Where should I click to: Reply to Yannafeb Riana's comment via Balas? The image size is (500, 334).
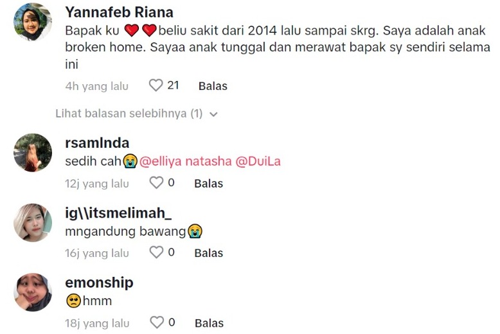tap(213, 86)
